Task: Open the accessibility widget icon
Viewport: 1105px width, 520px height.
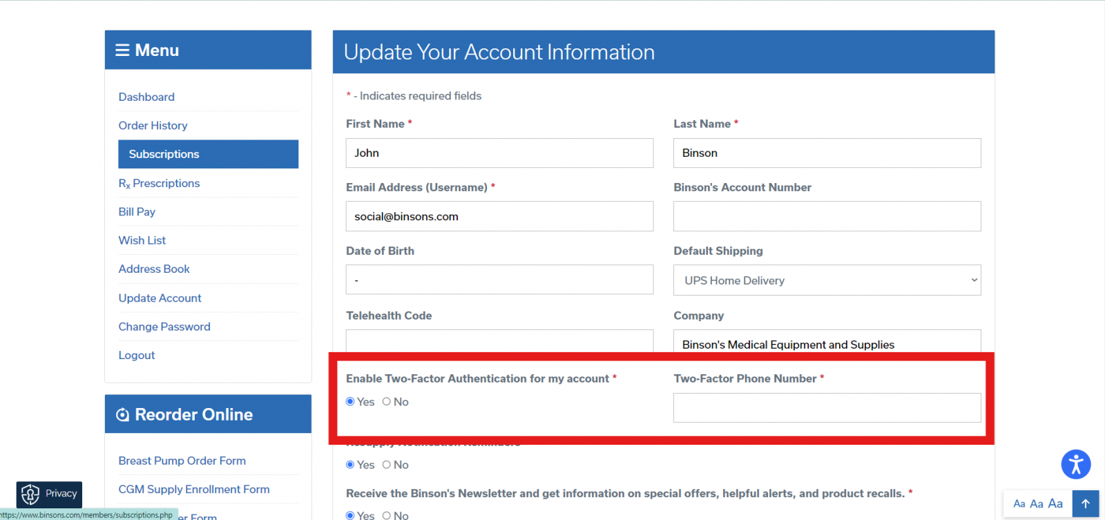Action: tap(1076, 464)
